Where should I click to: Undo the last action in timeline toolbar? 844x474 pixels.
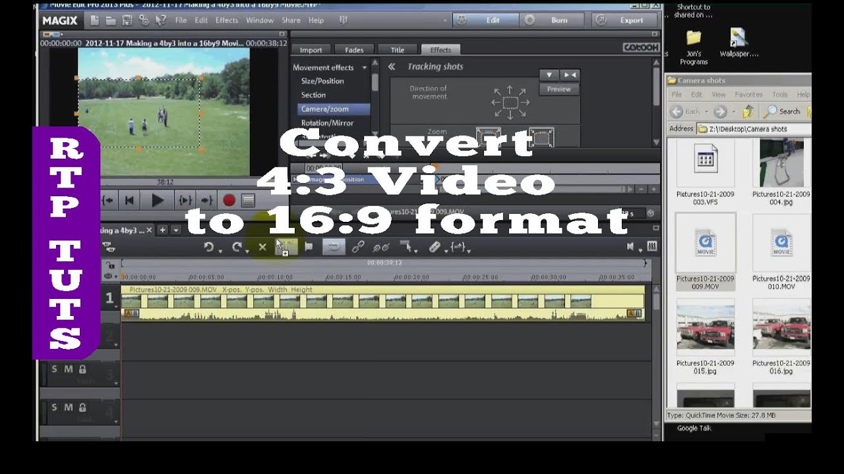pos(208,247)
